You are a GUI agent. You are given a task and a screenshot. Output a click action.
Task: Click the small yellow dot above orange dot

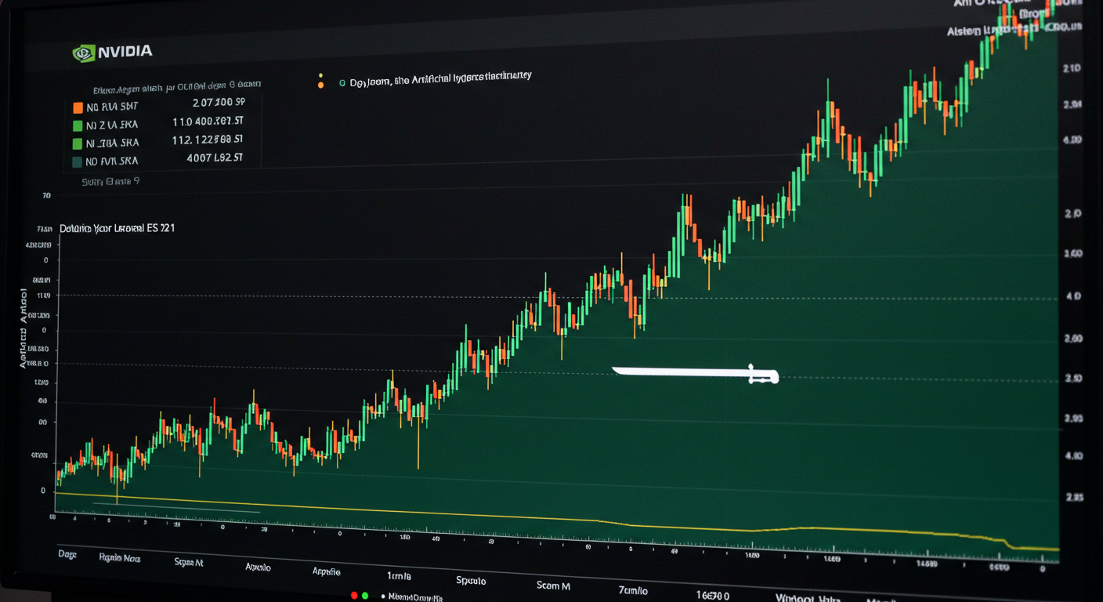click(x=320, y=75)
